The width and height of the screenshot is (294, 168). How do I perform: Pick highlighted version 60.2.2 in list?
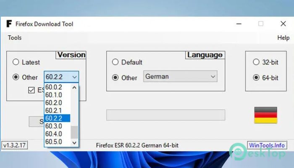pos(58,118)
